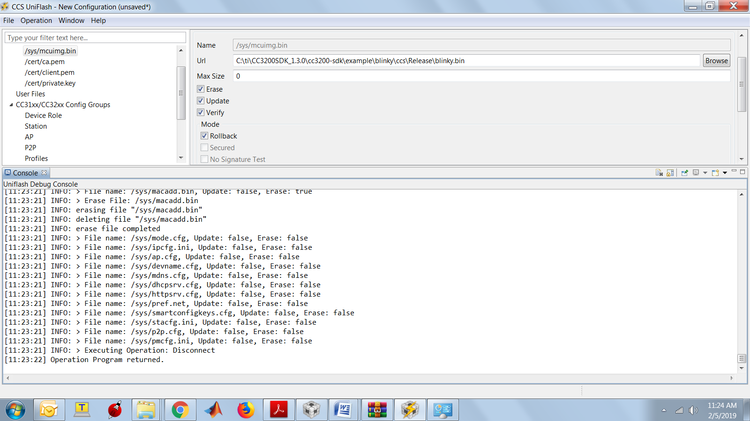Click the Secured mode checkbox
Screen dimensions: 750x421
(204, 147)
